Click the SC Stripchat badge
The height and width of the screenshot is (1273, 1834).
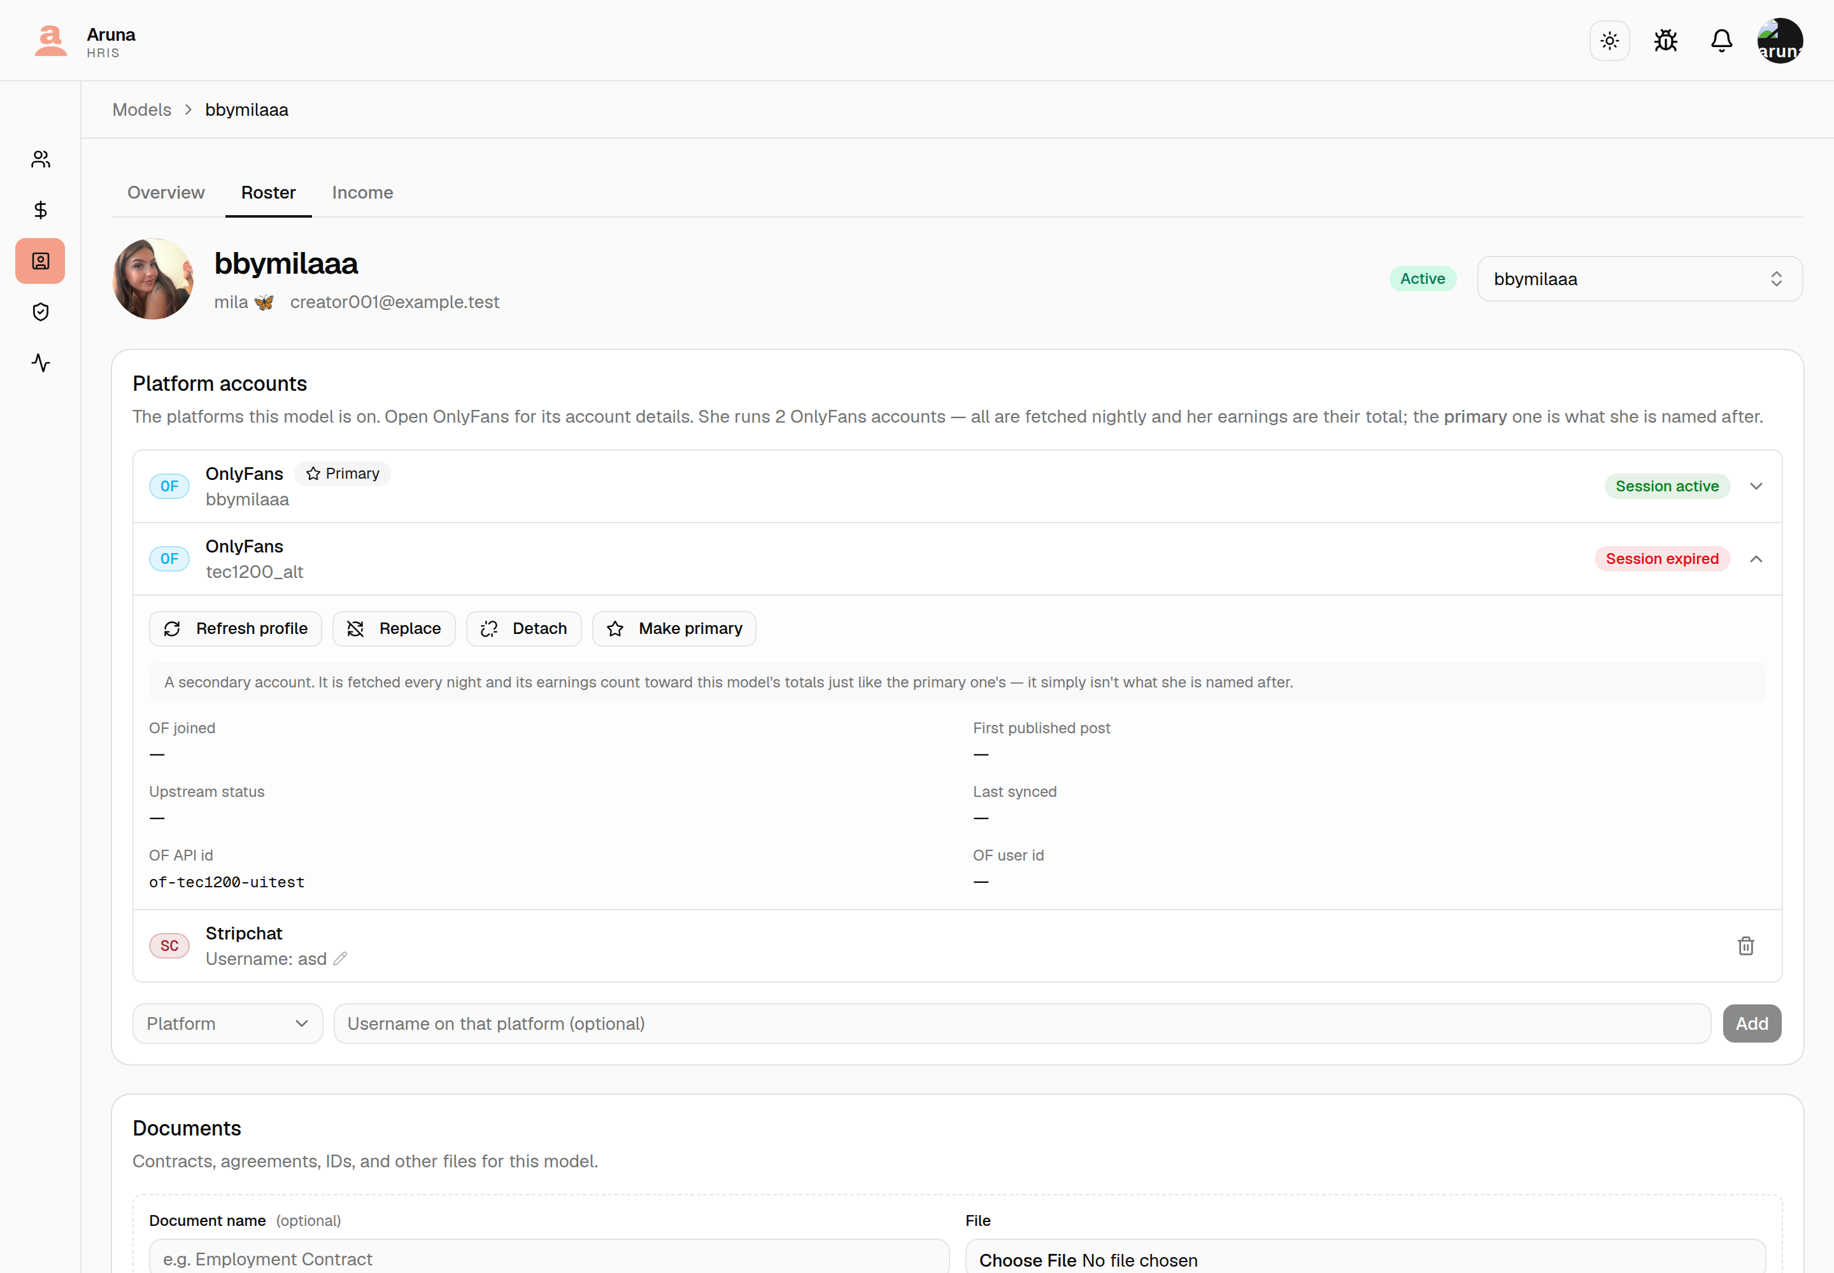(169, 946)
